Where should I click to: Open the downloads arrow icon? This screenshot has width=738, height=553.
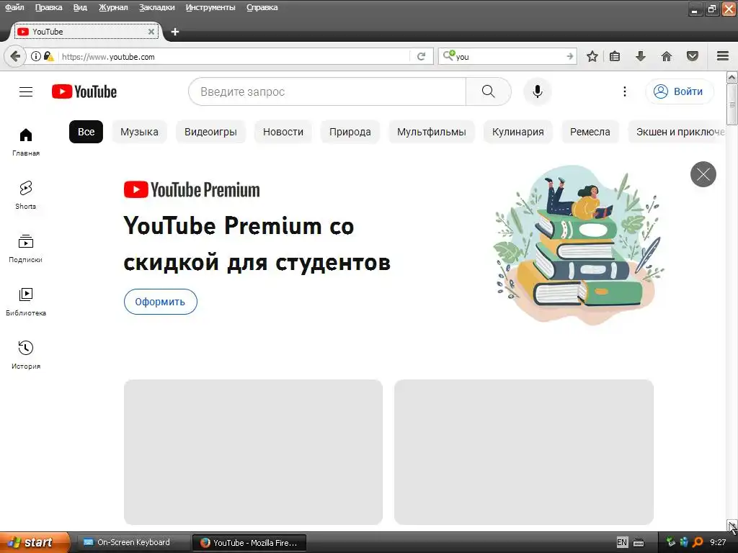tap(641, 56)
